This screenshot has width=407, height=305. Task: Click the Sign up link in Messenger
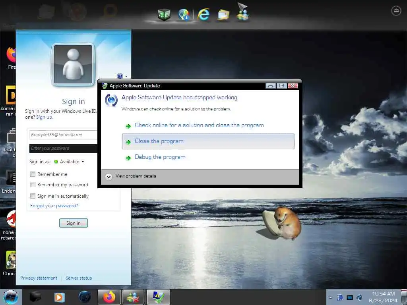(44, 117)
